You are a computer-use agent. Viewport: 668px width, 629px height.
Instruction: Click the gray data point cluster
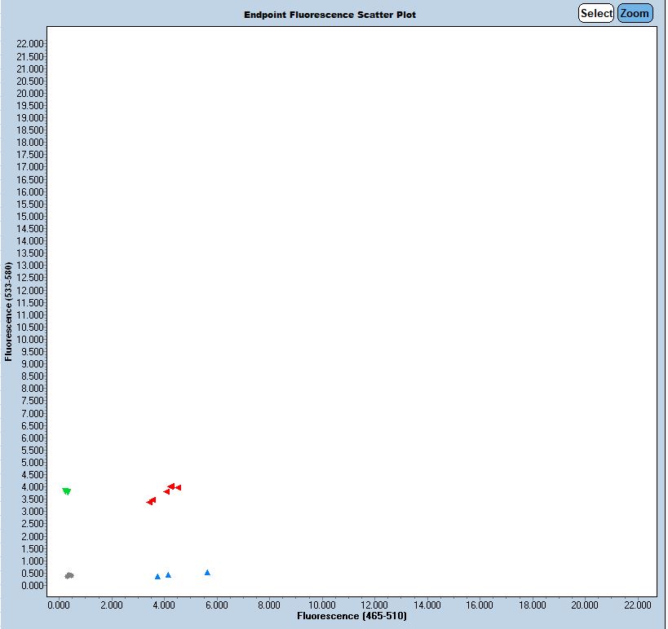point(69,575)
